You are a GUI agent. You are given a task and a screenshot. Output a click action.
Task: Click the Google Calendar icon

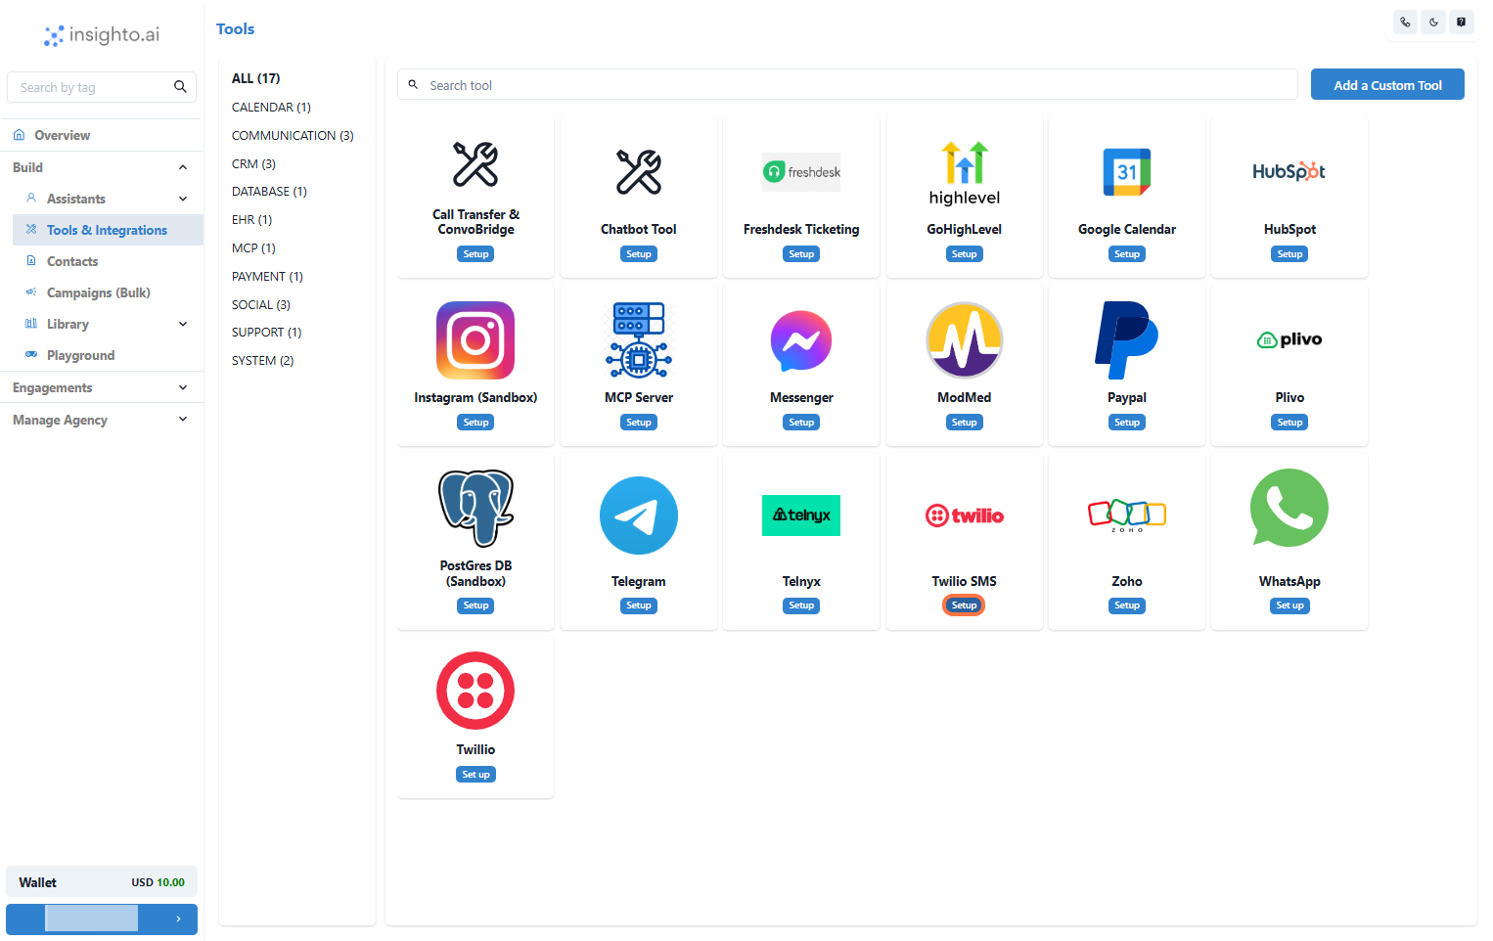[1127, 172]
